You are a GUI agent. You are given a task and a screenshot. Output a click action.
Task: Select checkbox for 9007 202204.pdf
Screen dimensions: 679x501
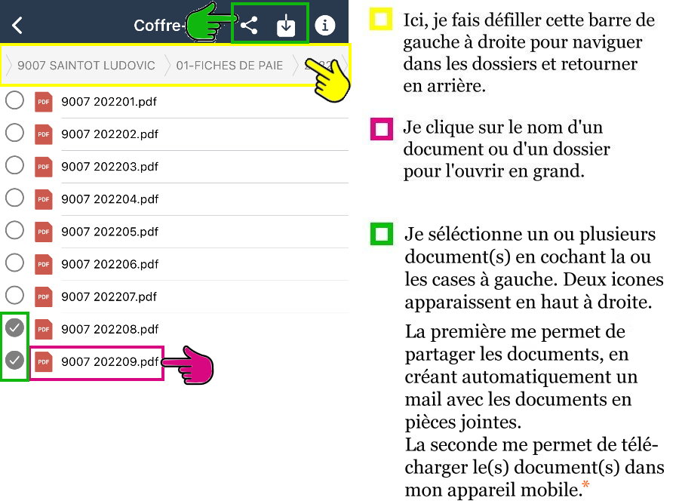pyautogui.click(x=14, y=198)
